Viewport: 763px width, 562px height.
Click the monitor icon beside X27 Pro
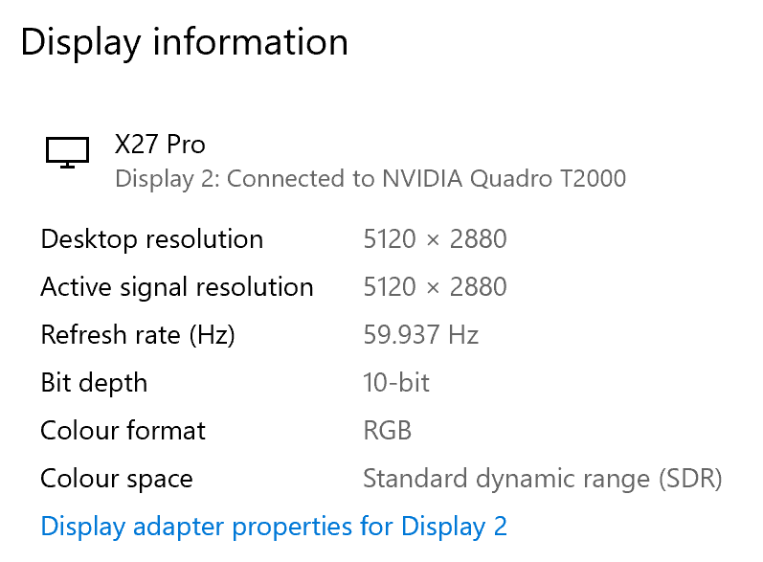pos(67,152)
